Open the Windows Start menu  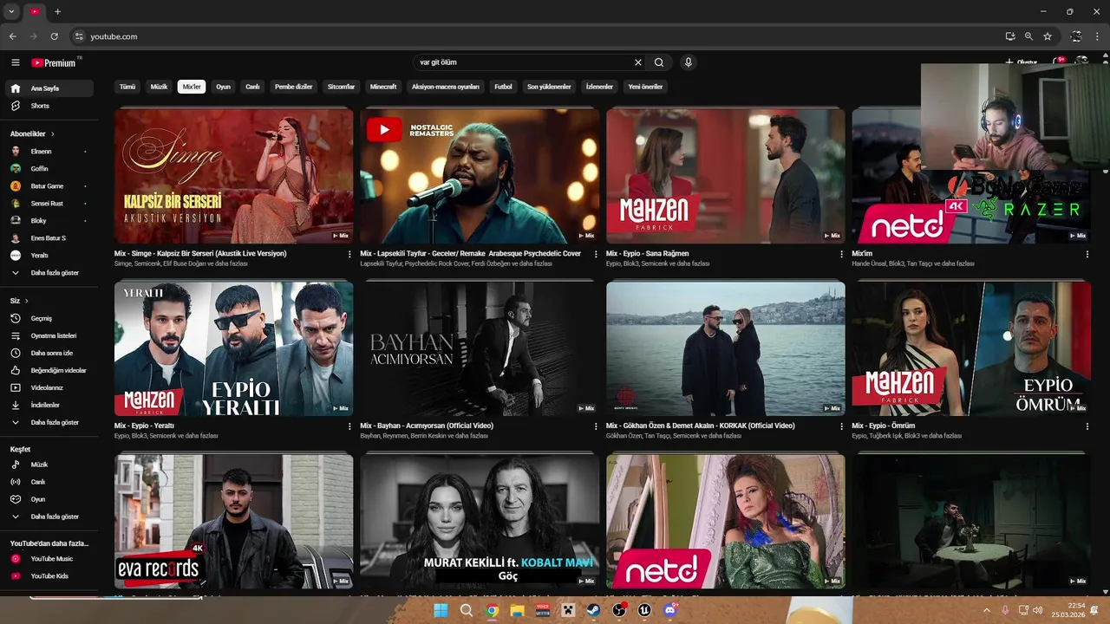click(x=441, y=610)
